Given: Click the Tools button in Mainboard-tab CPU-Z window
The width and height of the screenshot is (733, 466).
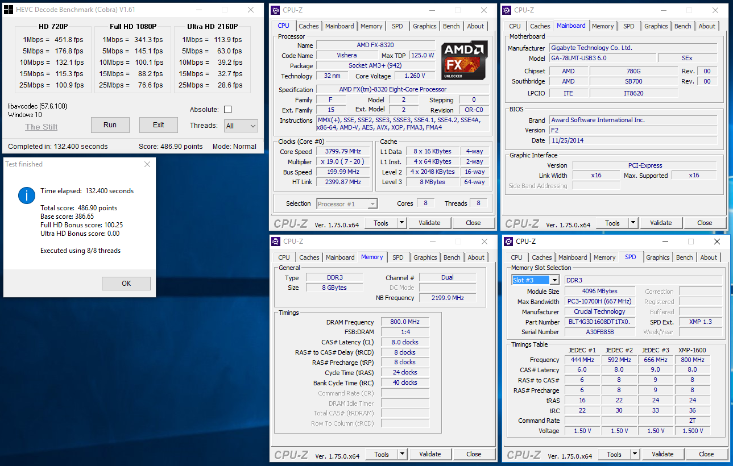Looking at the screenshot, I should 612,223.
